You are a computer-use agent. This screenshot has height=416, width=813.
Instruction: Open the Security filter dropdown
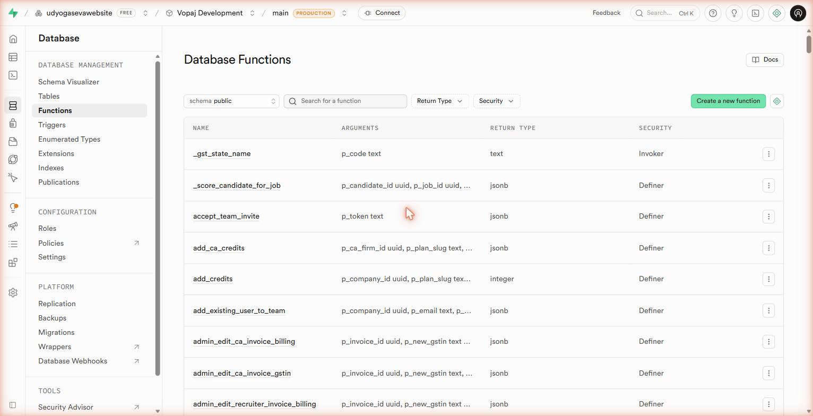[x=497, y=101]
